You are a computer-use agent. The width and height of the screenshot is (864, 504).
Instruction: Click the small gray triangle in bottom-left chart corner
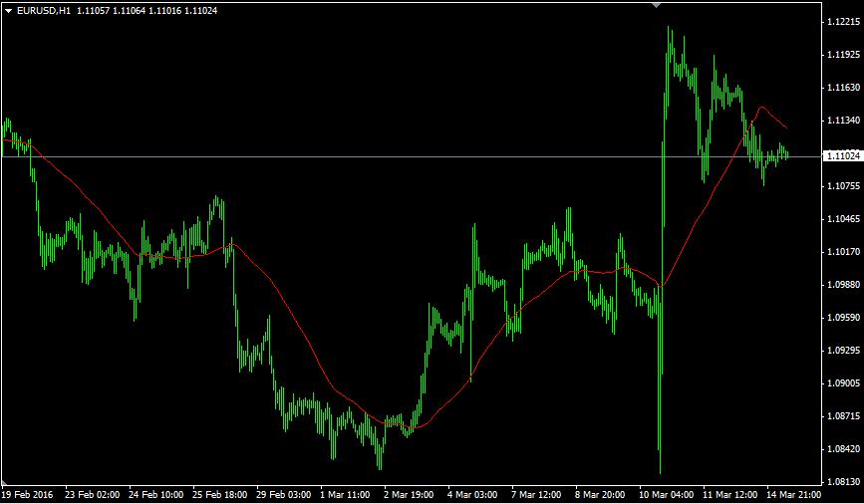pyautogui.click(x=4, y=483)
